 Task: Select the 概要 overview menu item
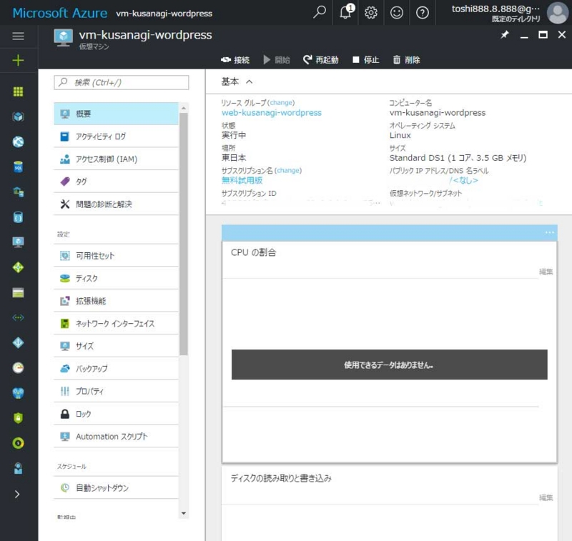116,114
